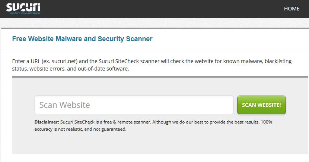Click the textured strip below the header
309x162 pixels.
point(154,23)
